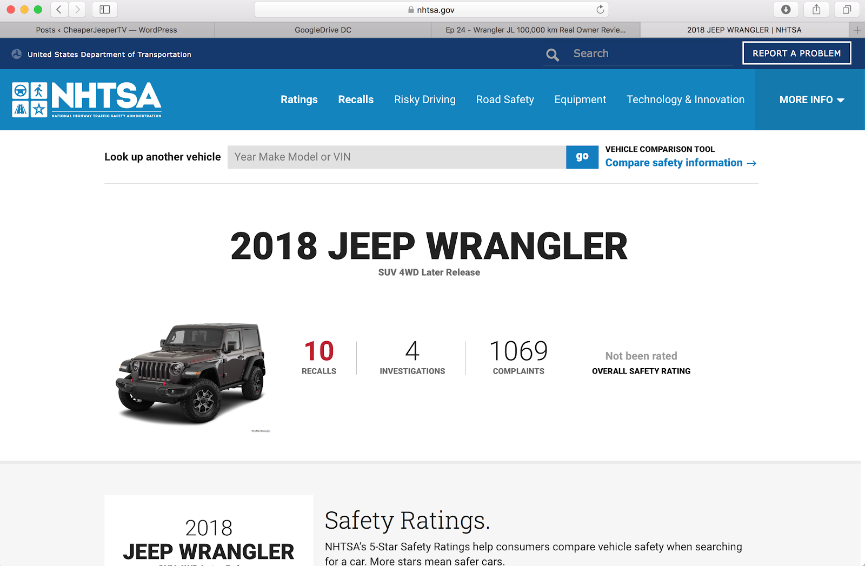The height and width of the screenshot is (566, 865).
Task: Click the SUV 4WD Later Release subtitle
Action: pos(429,272)
